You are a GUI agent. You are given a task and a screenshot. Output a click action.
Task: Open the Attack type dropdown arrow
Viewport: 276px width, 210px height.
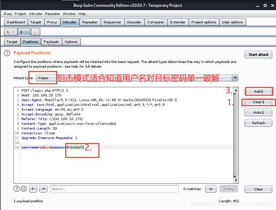[x=235, y=78]
